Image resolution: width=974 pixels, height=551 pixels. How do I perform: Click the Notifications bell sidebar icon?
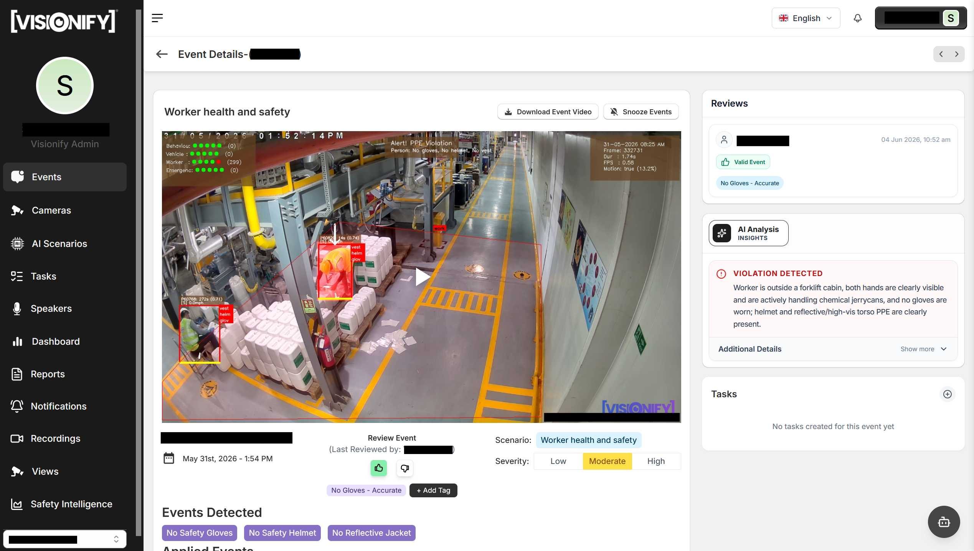[x=17, y=406]
